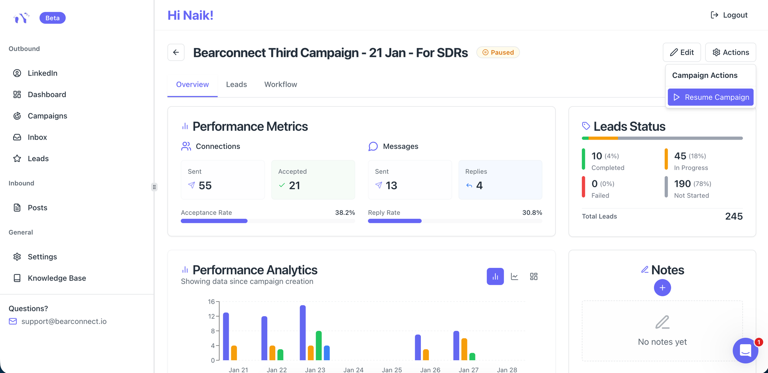Open the chat support bubble
The width and height of the screenshot is (768, 373).
coord(745,350)
